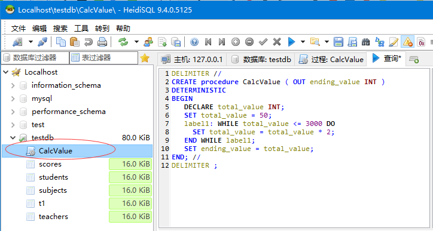This screenshot has width=433, height=231.
Task: Open the 帮助 menu
Action: (x=123, y=29)
